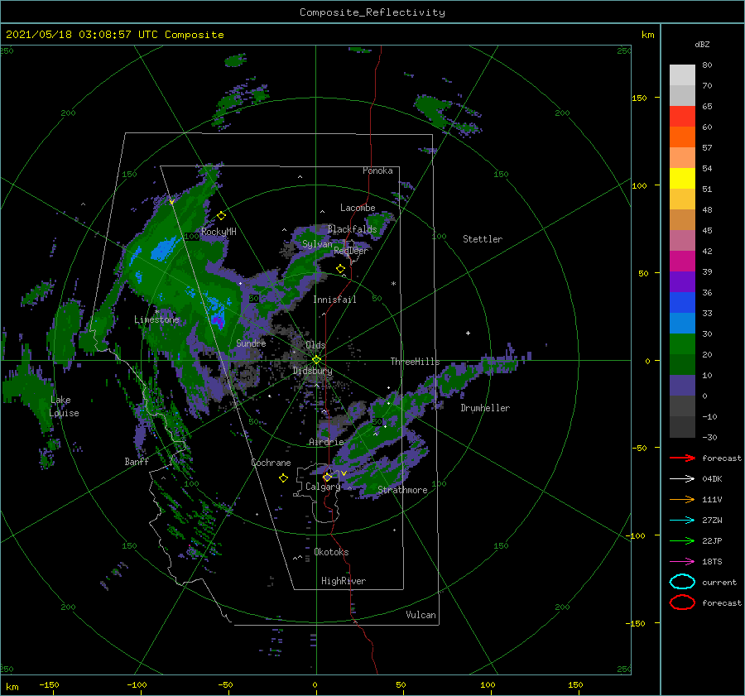This screenshot has height=696, width=745.
Task: Click the 'RedDeer' map label
Action: coord(351,251)
